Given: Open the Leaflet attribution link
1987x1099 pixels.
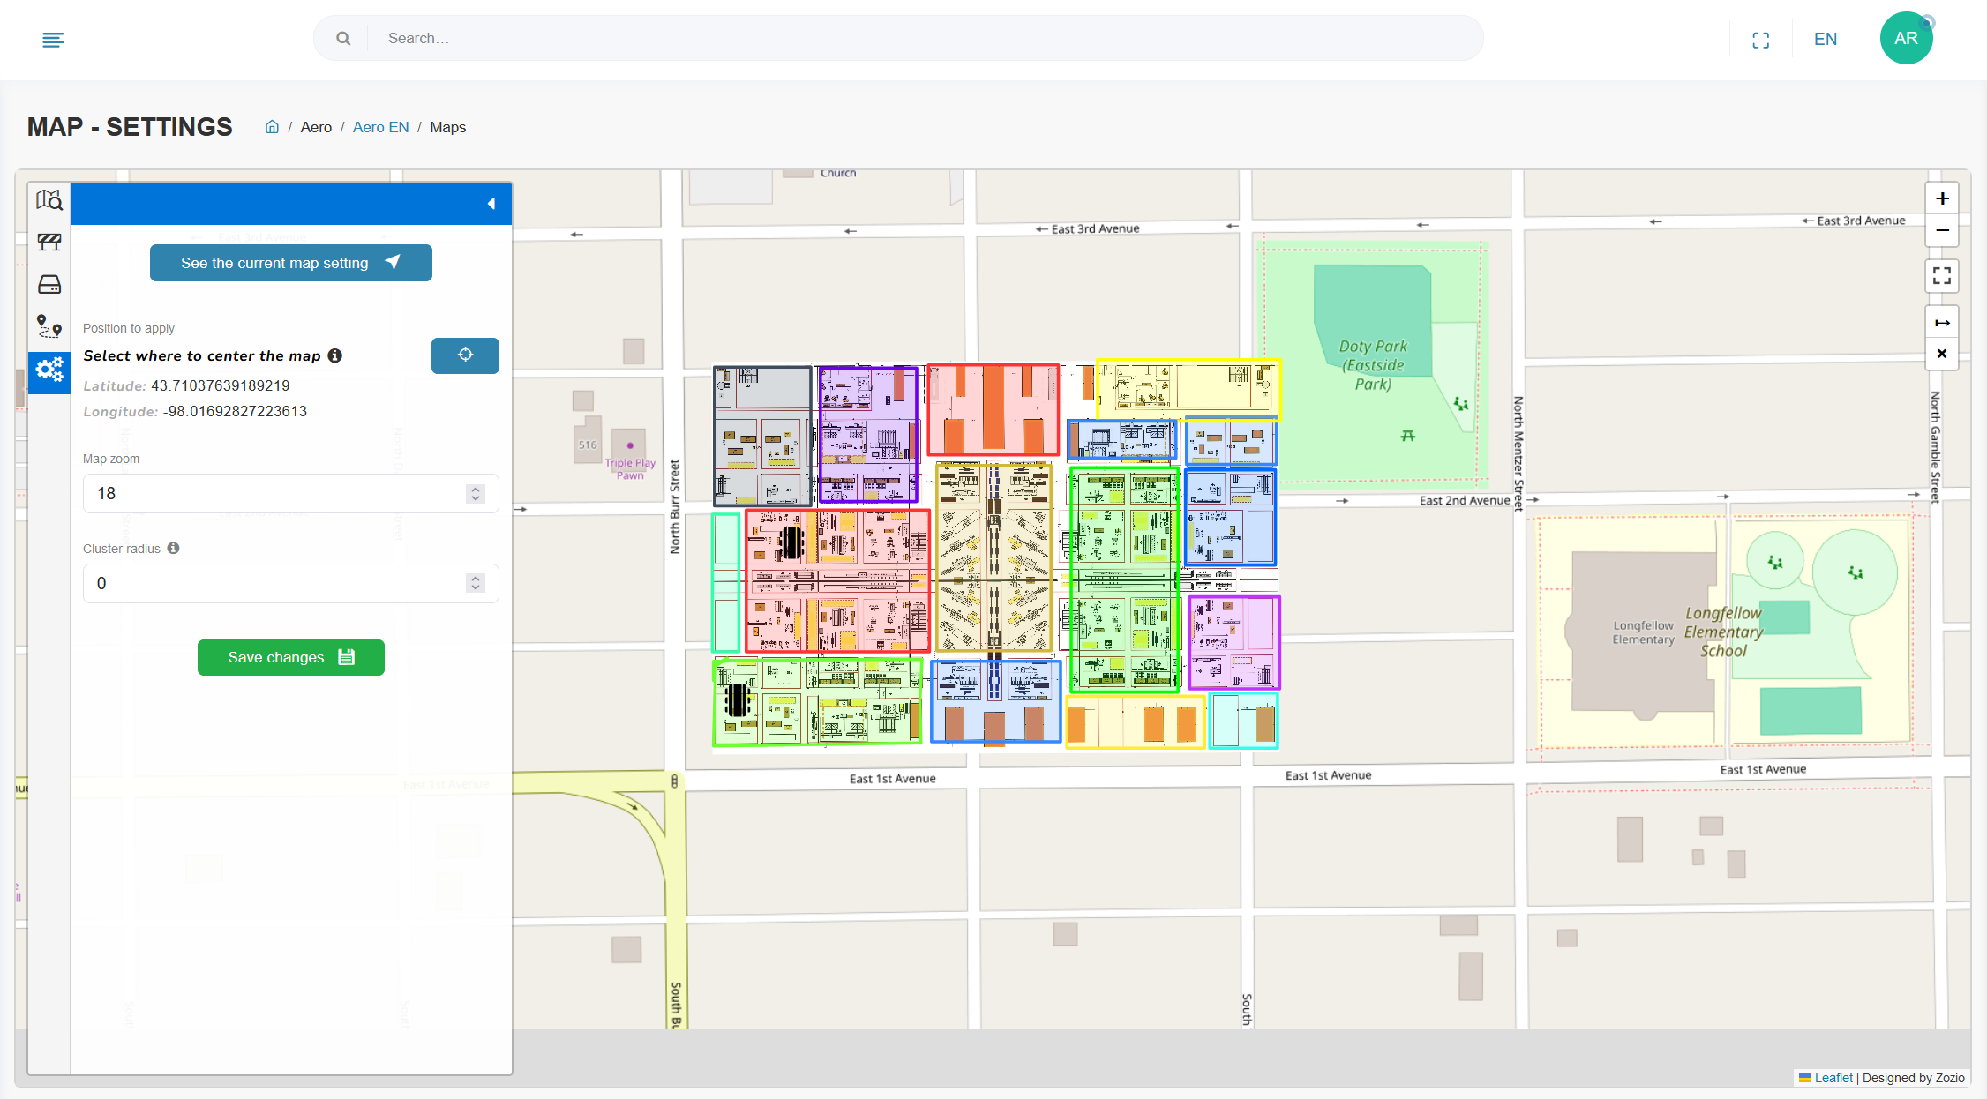Looking at the screenshot, I should pos(1833,1078).
